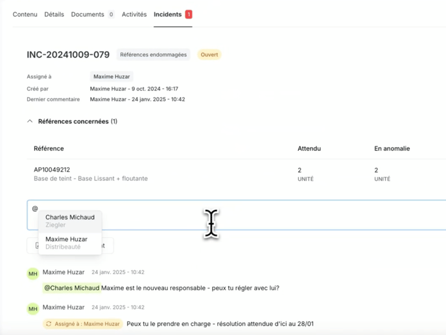Click the assignee chip Maxime Huzar

coord(111,76)
